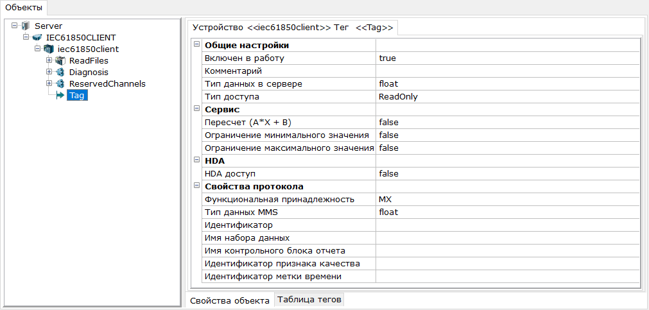Screen dimensions: 649x310
Task: Click Имя контрольного блока отчета value field
Action: (x=507, y=251)
